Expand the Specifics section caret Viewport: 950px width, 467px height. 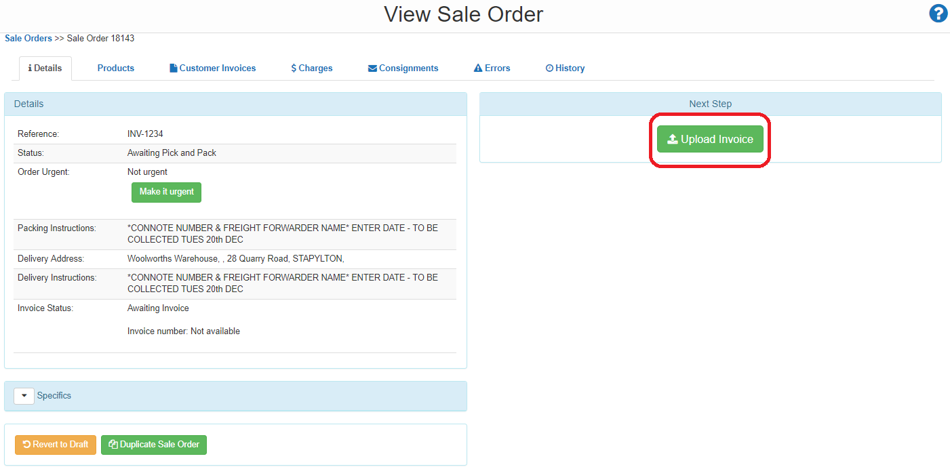click(24, 396)
